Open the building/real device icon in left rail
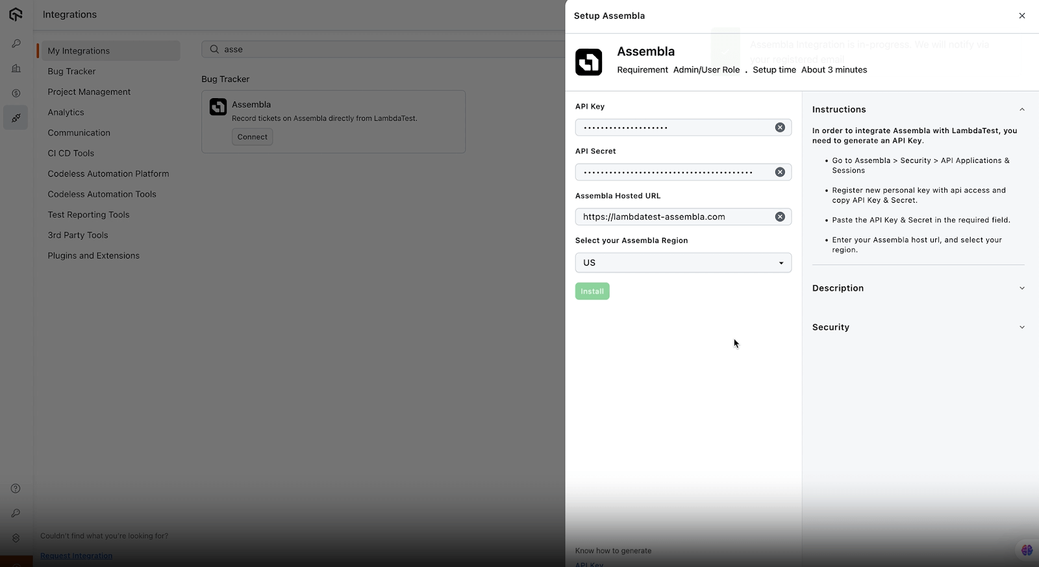The image size is (1039, 567). (x=16, y=68)
